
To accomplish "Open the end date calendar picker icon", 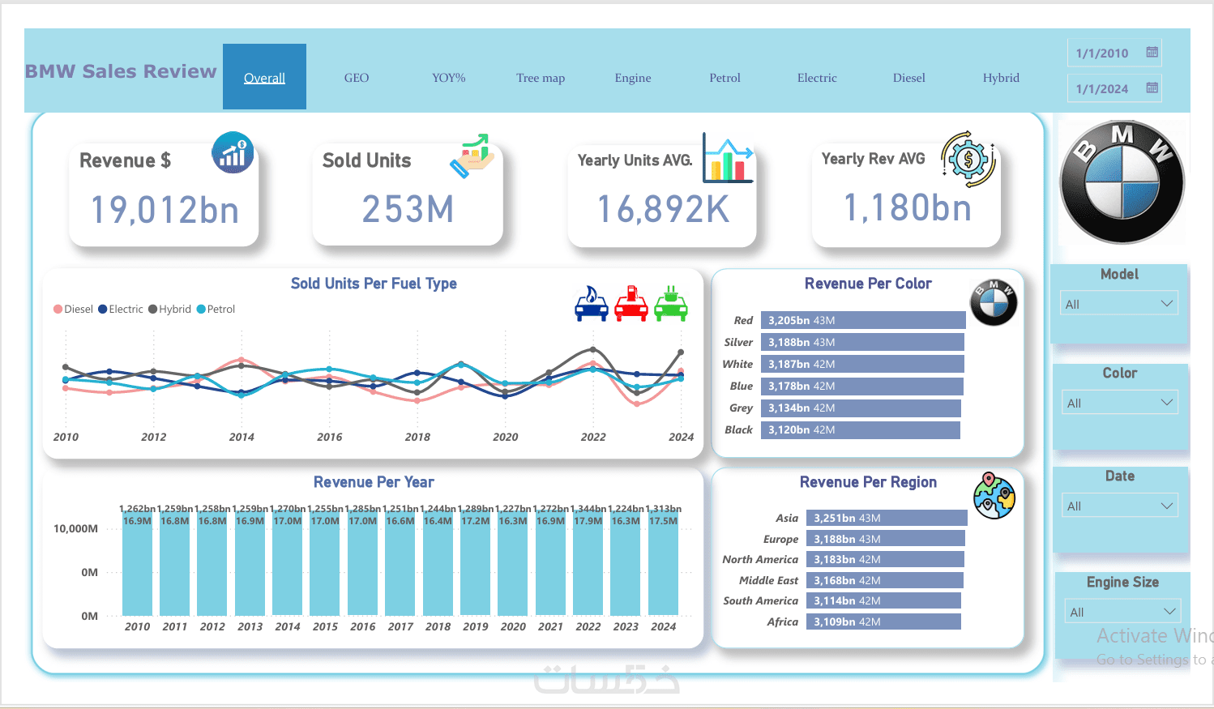I will point(1152,88).
